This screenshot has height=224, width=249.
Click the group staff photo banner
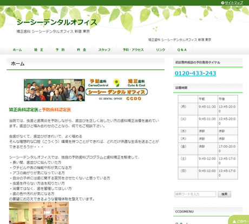point(54,90)
